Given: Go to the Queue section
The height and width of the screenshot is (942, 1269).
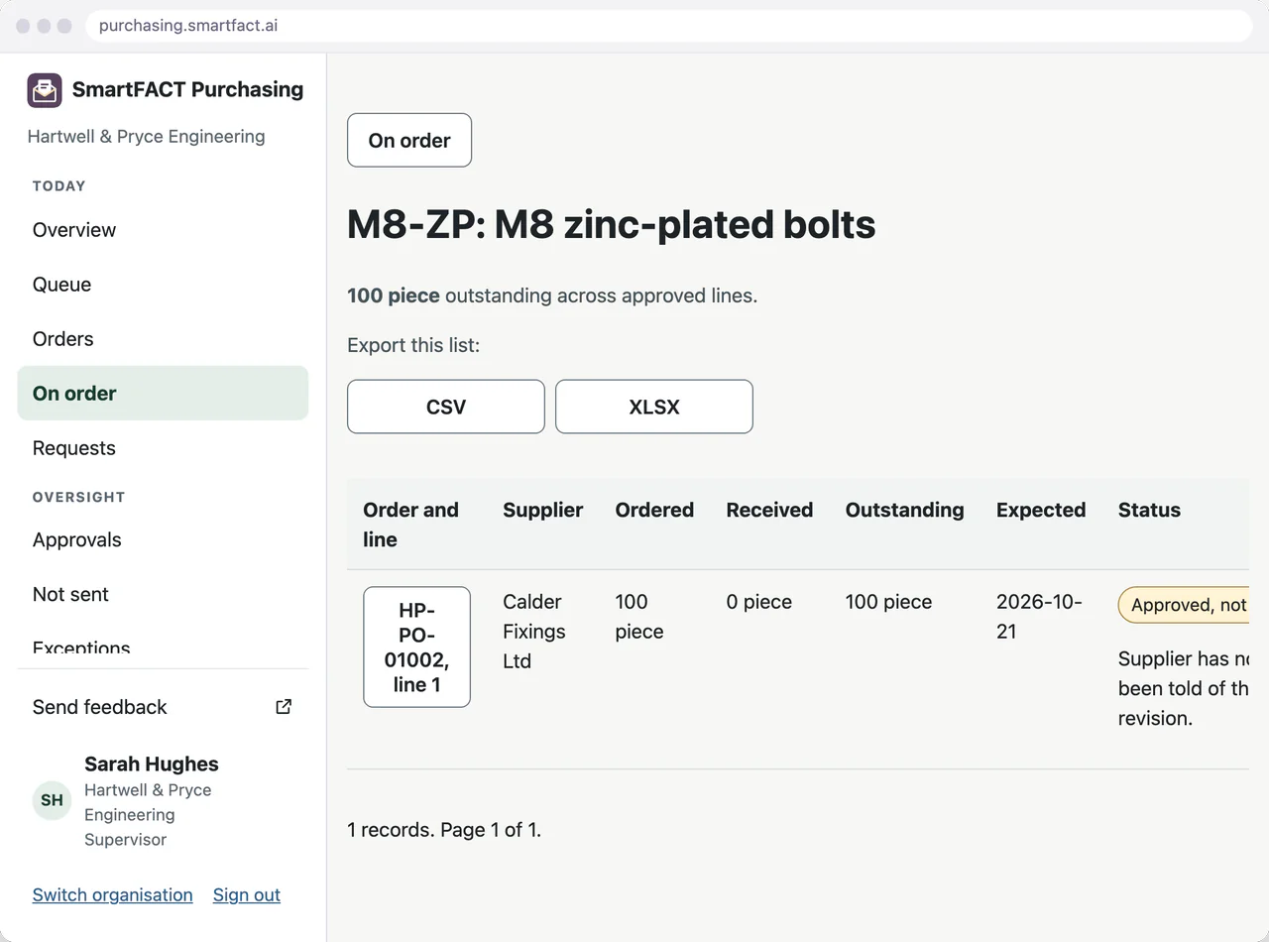Looking at the screenshot, I should tap(163, 285).
